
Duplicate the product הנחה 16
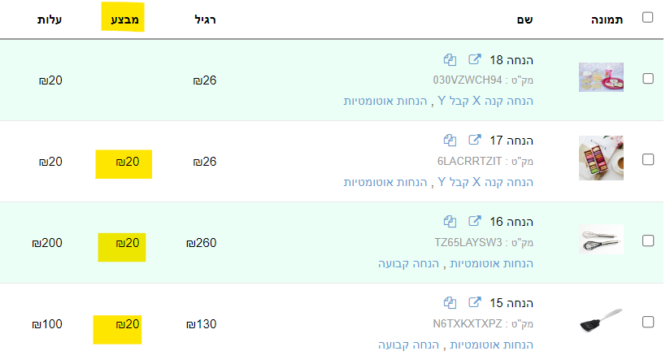pos(450,221)
